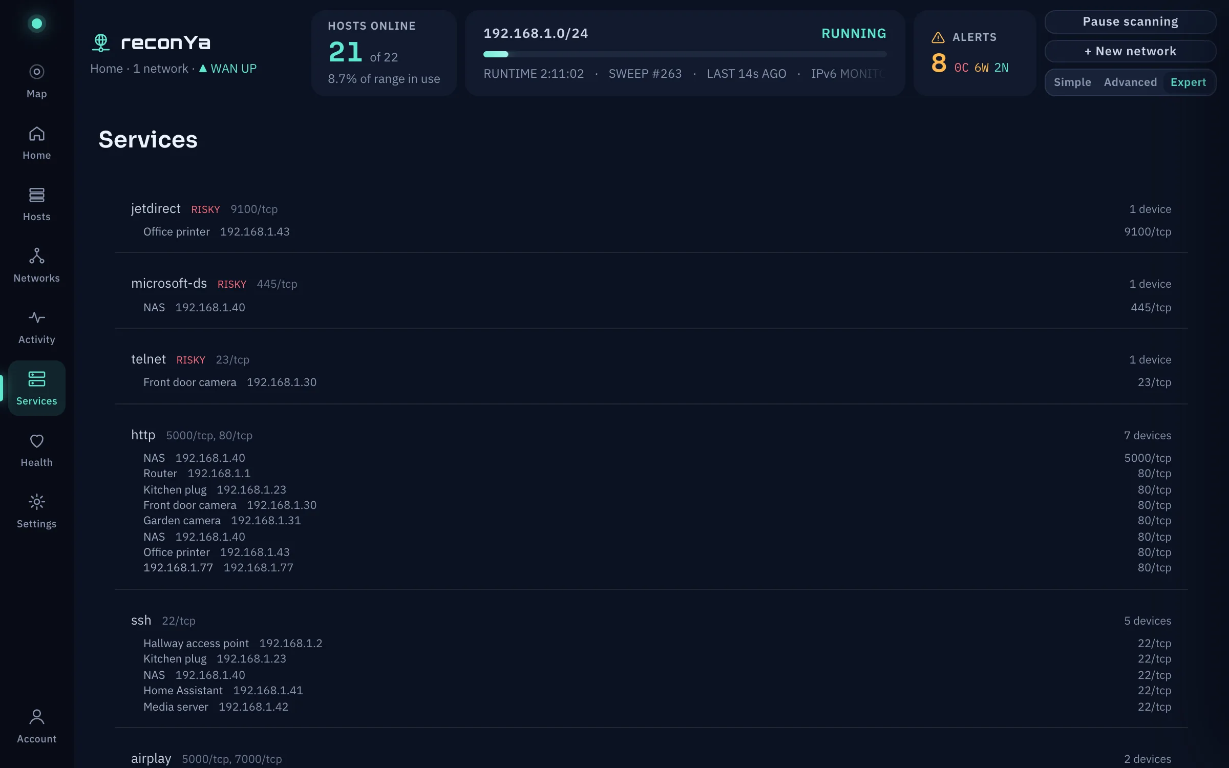Select Media server 192.168.1.42
This screenshot has width=1229, height=768.
pos(657,707)
